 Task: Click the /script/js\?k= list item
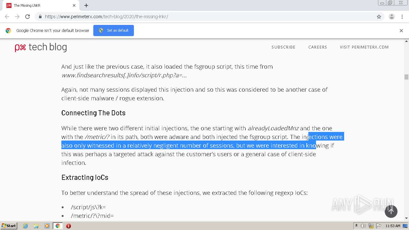[88, 207]
